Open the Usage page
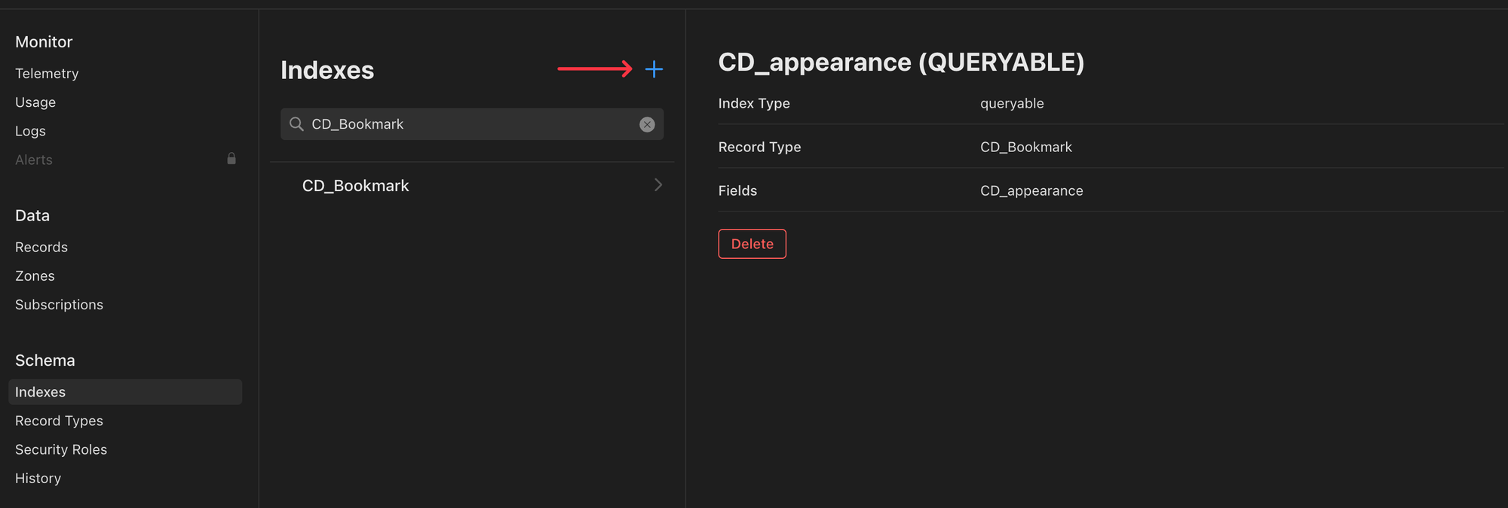 pyautogui.click(x=35, y=102)
